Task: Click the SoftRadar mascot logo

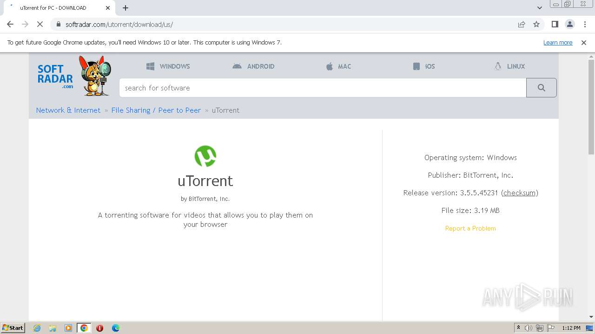Action: pos(95,76)
